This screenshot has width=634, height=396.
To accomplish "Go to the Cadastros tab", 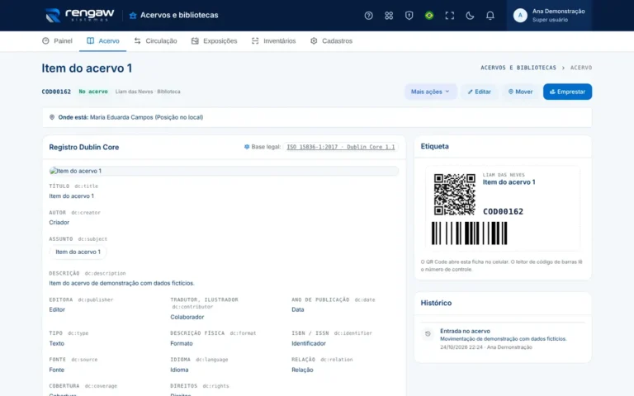I will coord(332,40).
